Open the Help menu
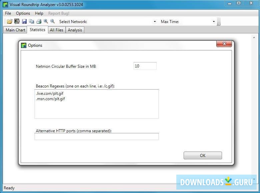The height and width of the screenshot is (193, 260). tap(39, 13)
